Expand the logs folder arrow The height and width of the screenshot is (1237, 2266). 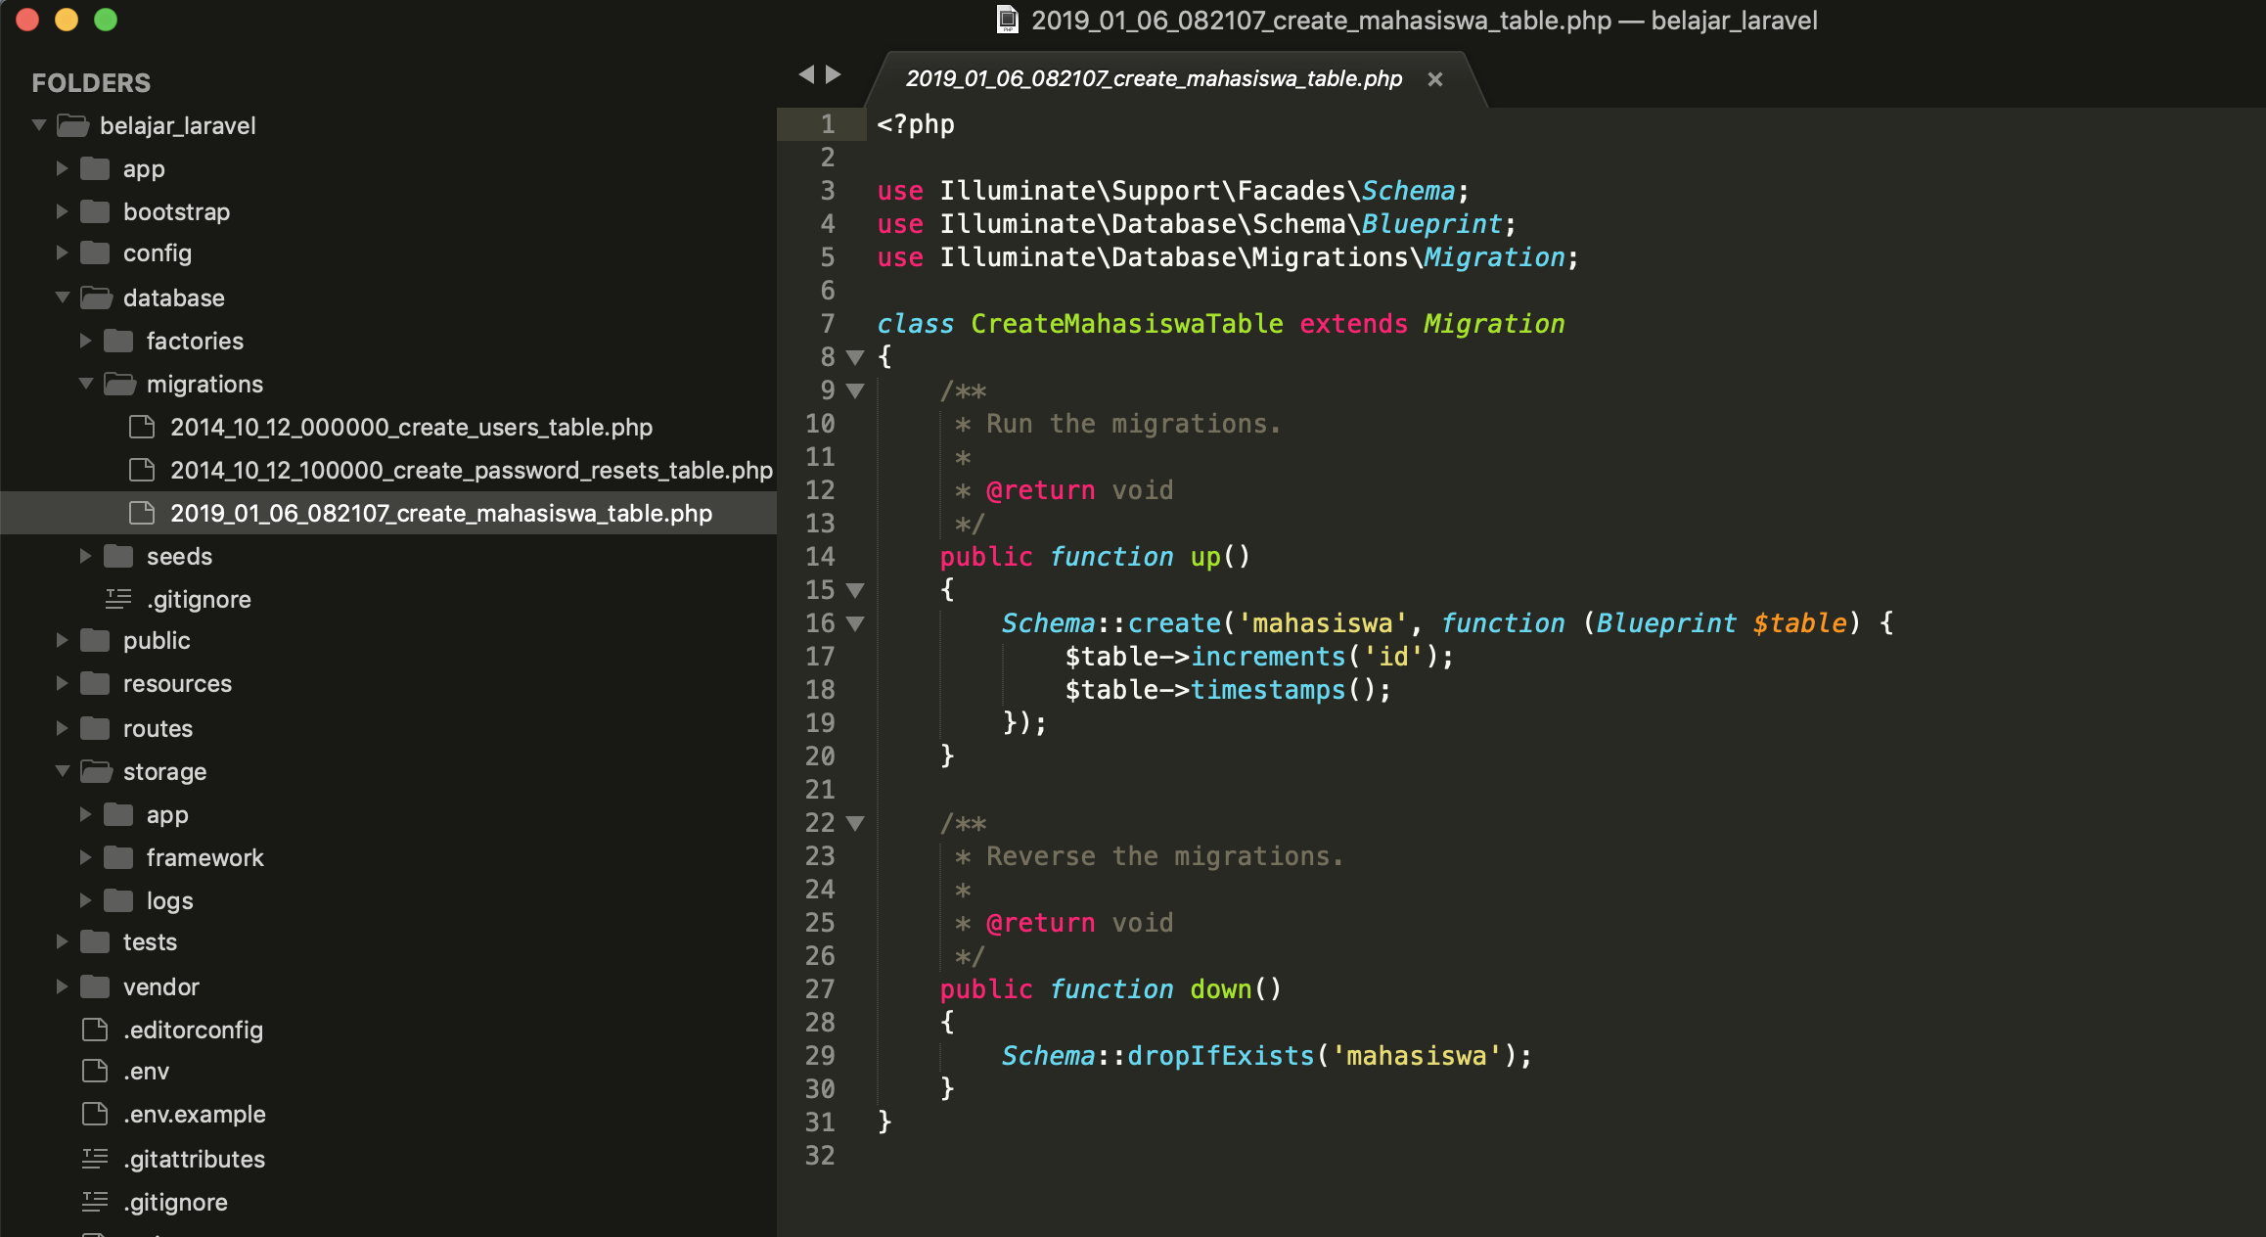85,900
